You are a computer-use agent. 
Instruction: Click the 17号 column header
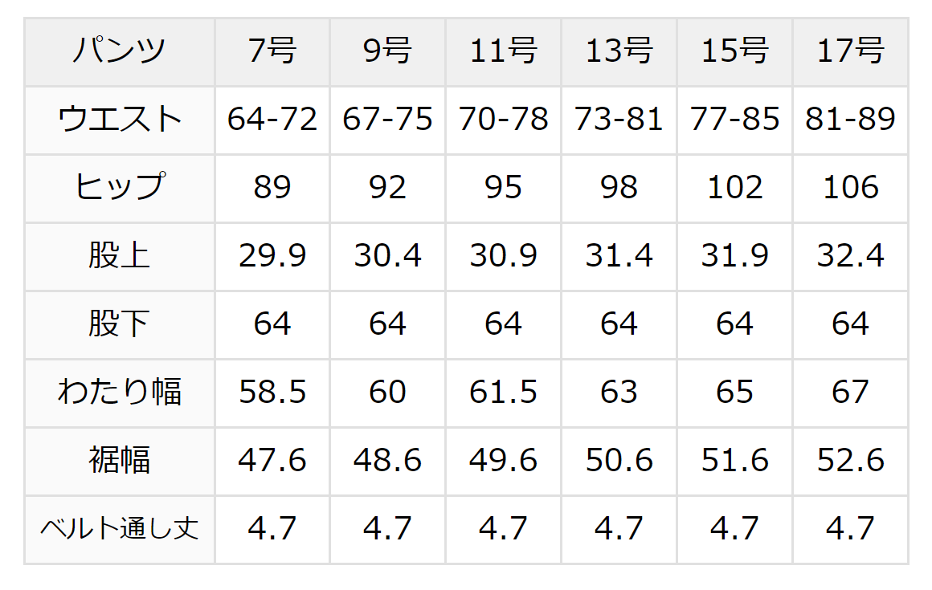click(x=851, y=51)
